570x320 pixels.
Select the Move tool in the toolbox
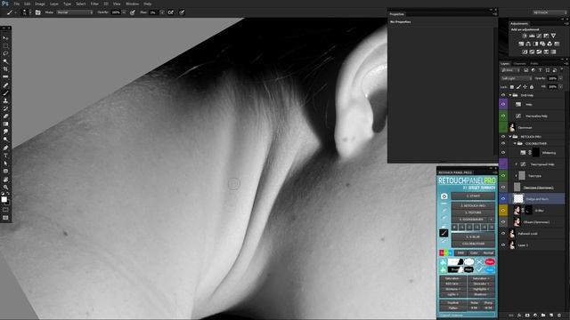coord(5,38)
